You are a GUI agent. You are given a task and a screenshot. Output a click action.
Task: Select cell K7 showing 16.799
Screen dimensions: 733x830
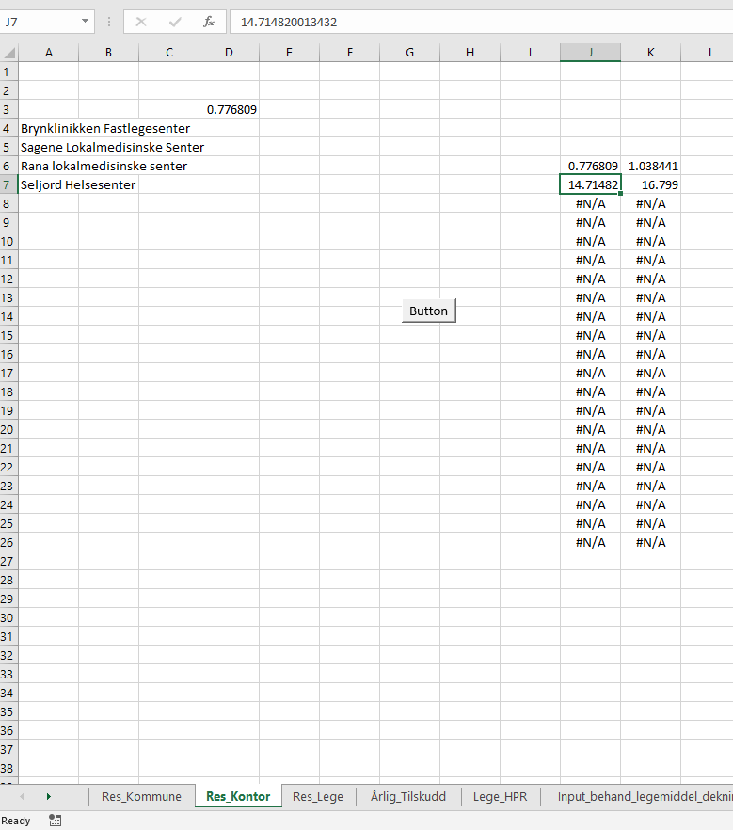tap(651, 184)
